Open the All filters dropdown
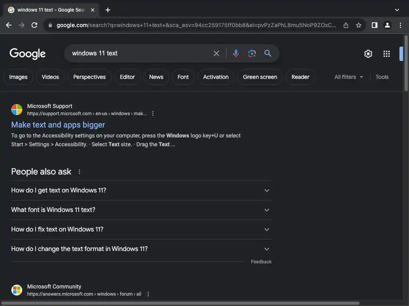Image resolution: width=409 pixels, height=306 pixels. click(348, 77)
